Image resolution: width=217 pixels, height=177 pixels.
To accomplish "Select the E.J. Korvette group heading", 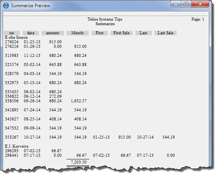I will pyautogui.click(x=17, y=146).
